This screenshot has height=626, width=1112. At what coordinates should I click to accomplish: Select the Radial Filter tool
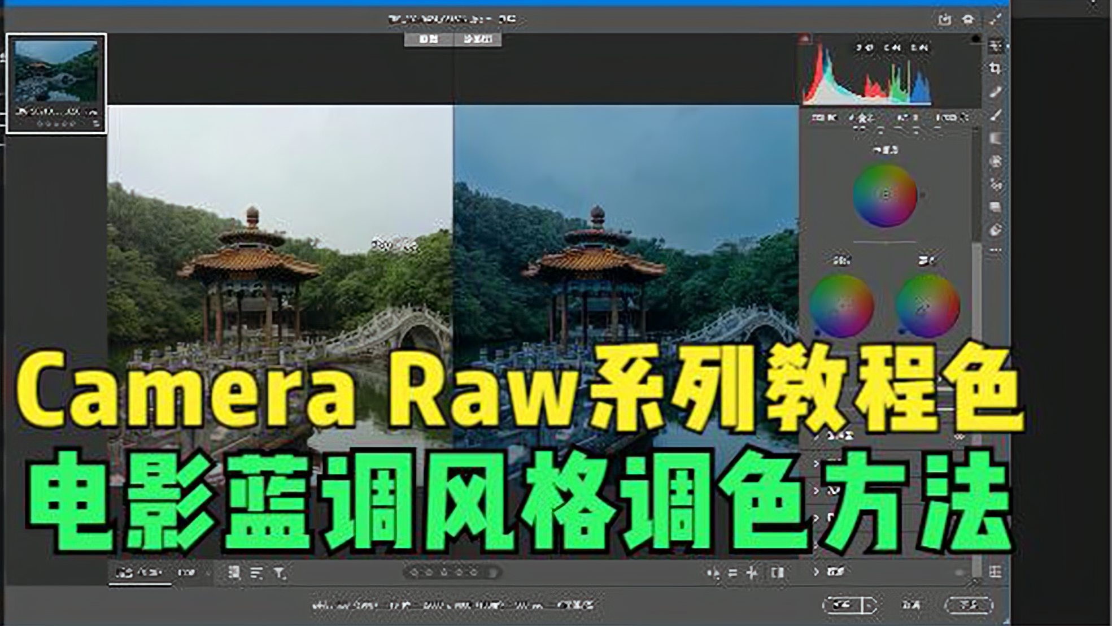[x=996, y=162]
